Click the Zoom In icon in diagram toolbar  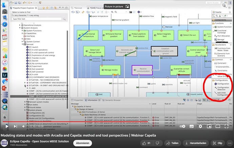coord(112,12)
